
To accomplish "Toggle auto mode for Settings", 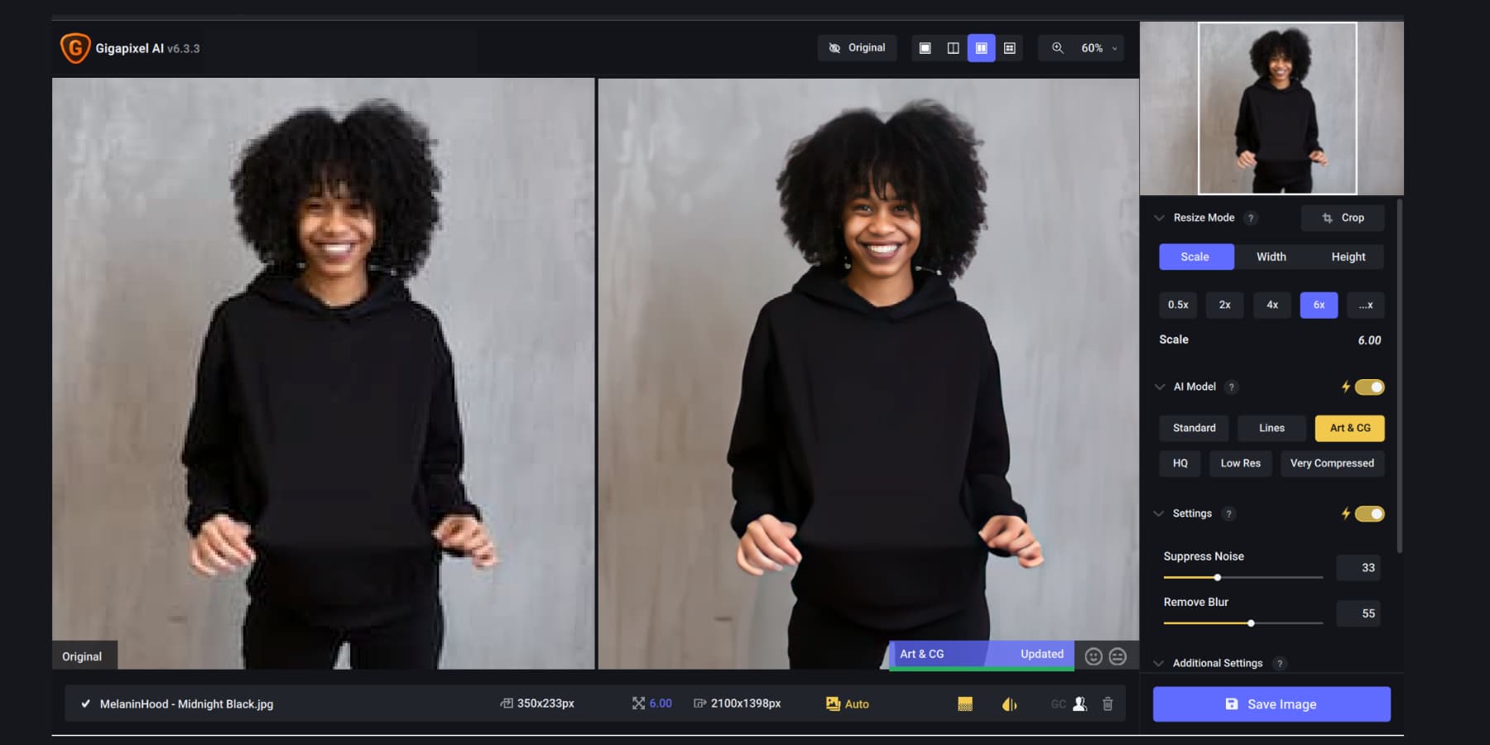I will (1369, 513).
